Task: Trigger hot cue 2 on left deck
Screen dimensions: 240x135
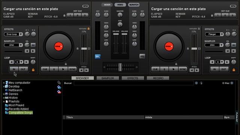Action: point(78,15)
